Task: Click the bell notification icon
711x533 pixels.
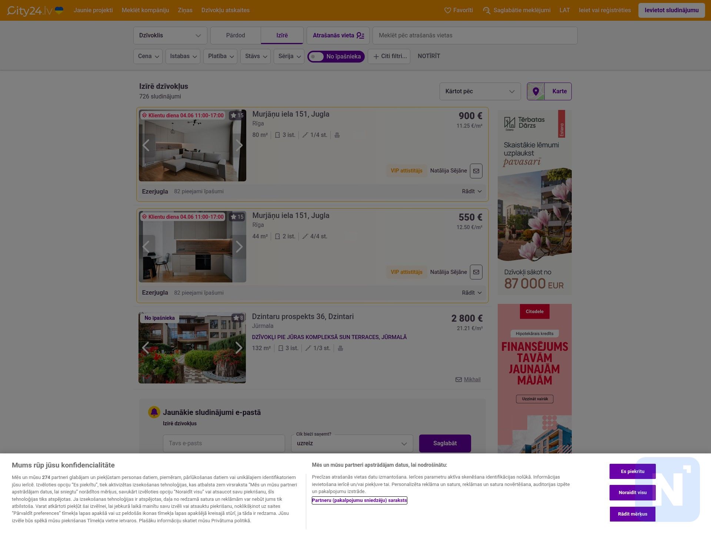Action: (x=154, y=412)
